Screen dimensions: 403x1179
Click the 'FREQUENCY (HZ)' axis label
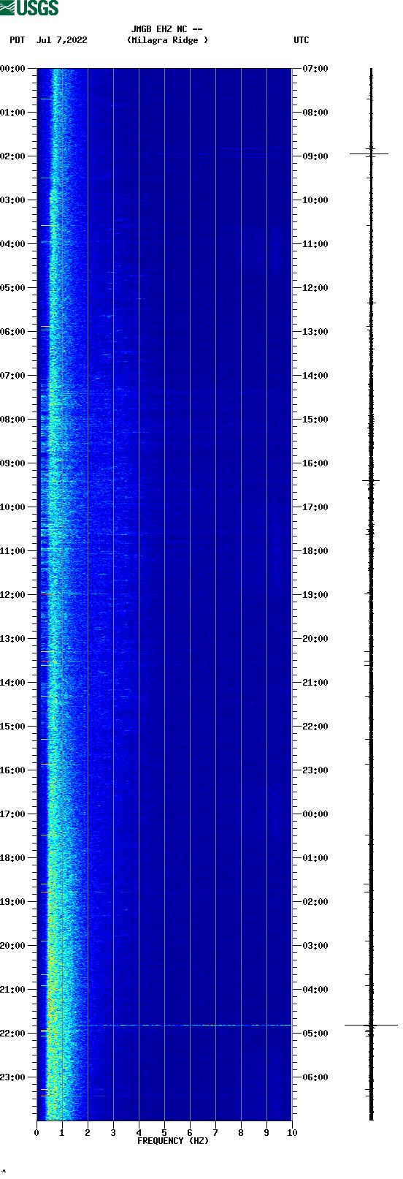(173, 1141)
